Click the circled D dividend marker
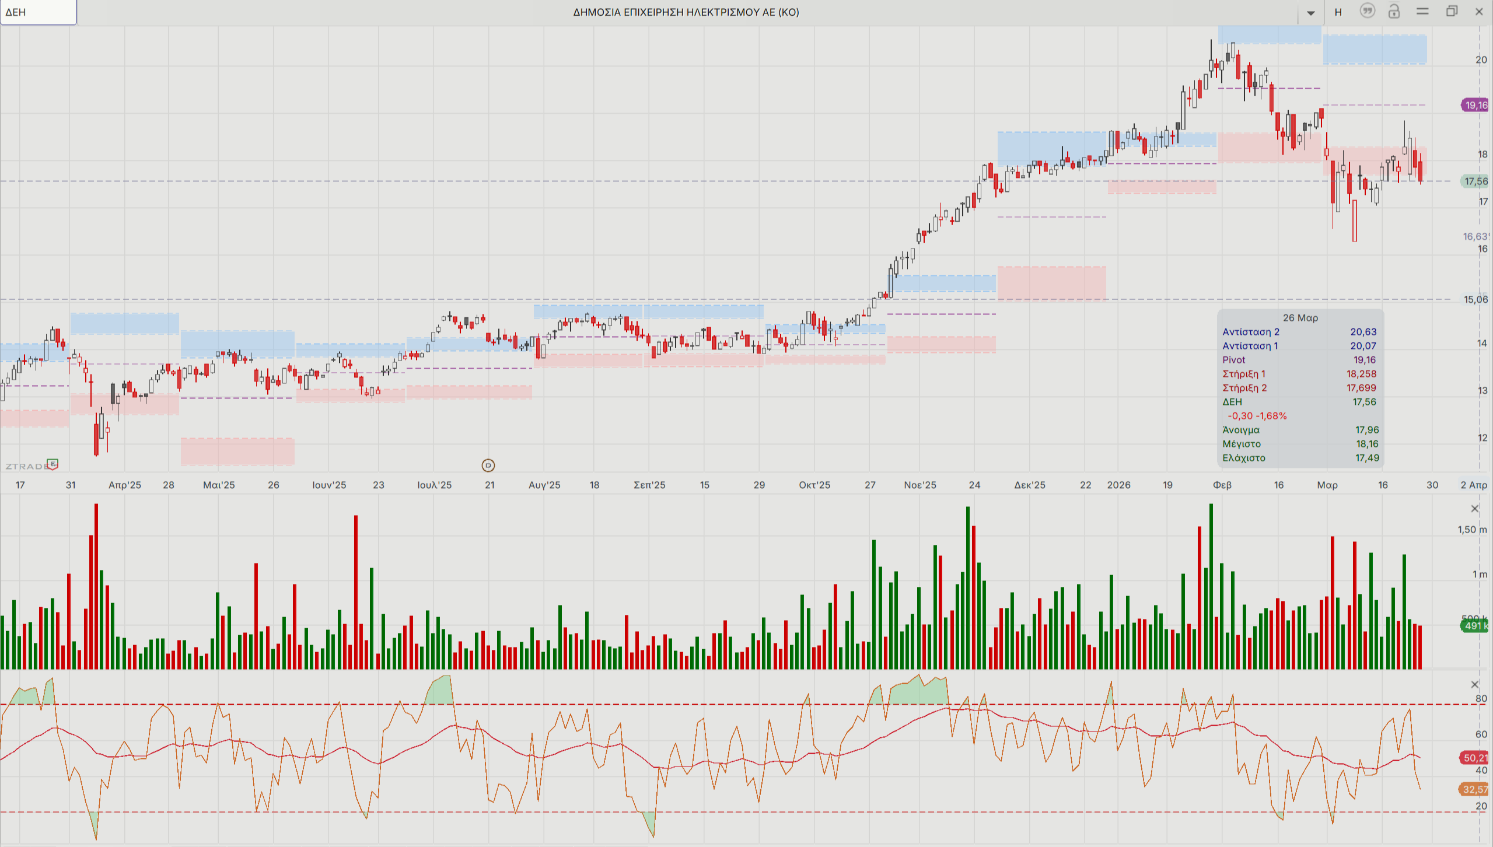This screenshot has height=847, width=1493. click(488, 465)
